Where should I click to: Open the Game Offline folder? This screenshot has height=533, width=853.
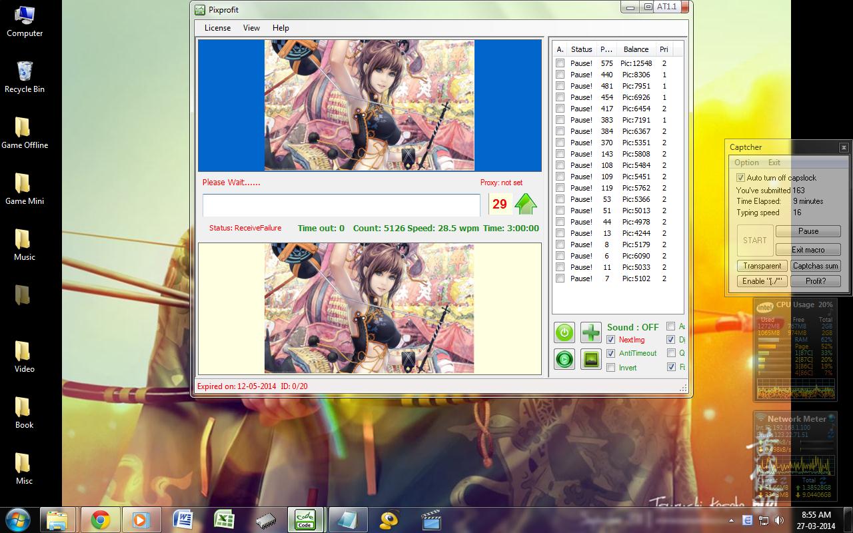tap(25, 133)
